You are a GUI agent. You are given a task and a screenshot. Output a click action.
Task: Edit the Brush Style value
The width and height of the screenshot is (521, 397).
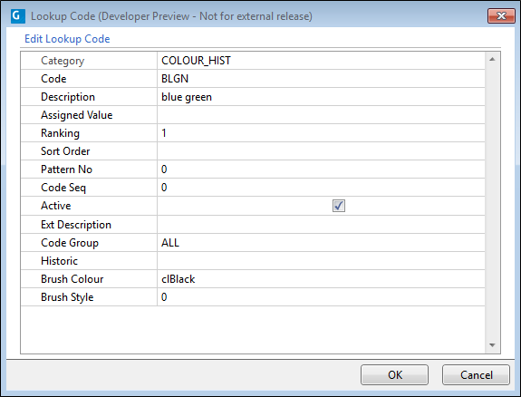[x=321, y=297]
